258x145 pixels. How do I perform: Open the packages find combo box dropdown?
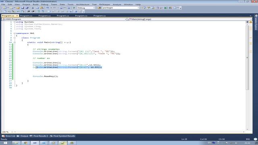(x=138, y=8)
